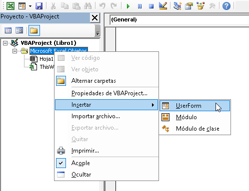Screen dimensions: 249x191
Task: Collapse the Microsoft Excel Objetos folder
Action: [x=14, y=51]
